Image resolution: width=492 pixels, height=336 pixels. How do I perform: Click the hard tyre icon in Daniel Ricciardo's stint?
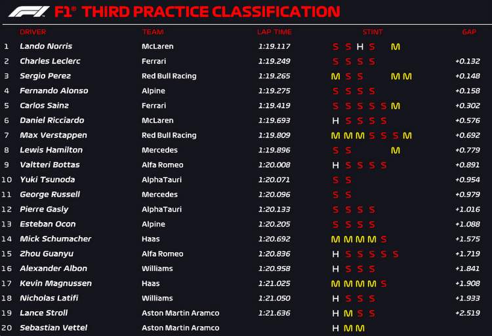click(x=335, y=121)
